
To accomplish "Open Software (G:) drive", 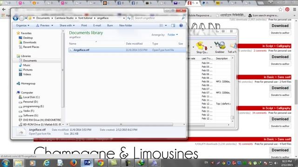I will (31, 116).
